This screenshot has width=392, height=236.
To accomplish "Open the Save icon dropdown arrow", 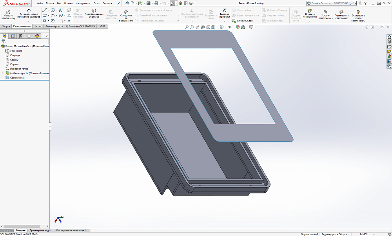I will coord(152,3).
